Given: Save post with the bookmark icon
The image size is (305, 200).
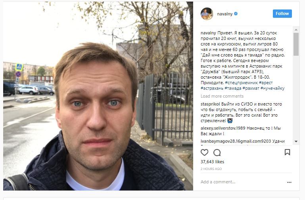Looking at the screenshot, I should 287,152.
